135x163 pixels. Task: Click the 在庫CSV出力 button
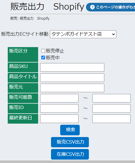pyautogui.click(x=70, y=154)
